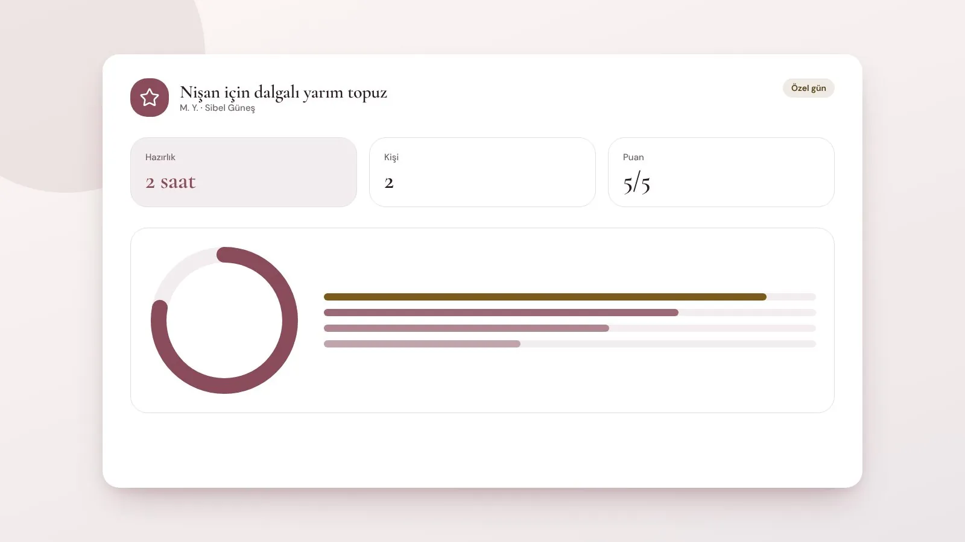Click the empty track of the shortest progress bar
This screenshot has width=965, height=542.
click(668, 344)
